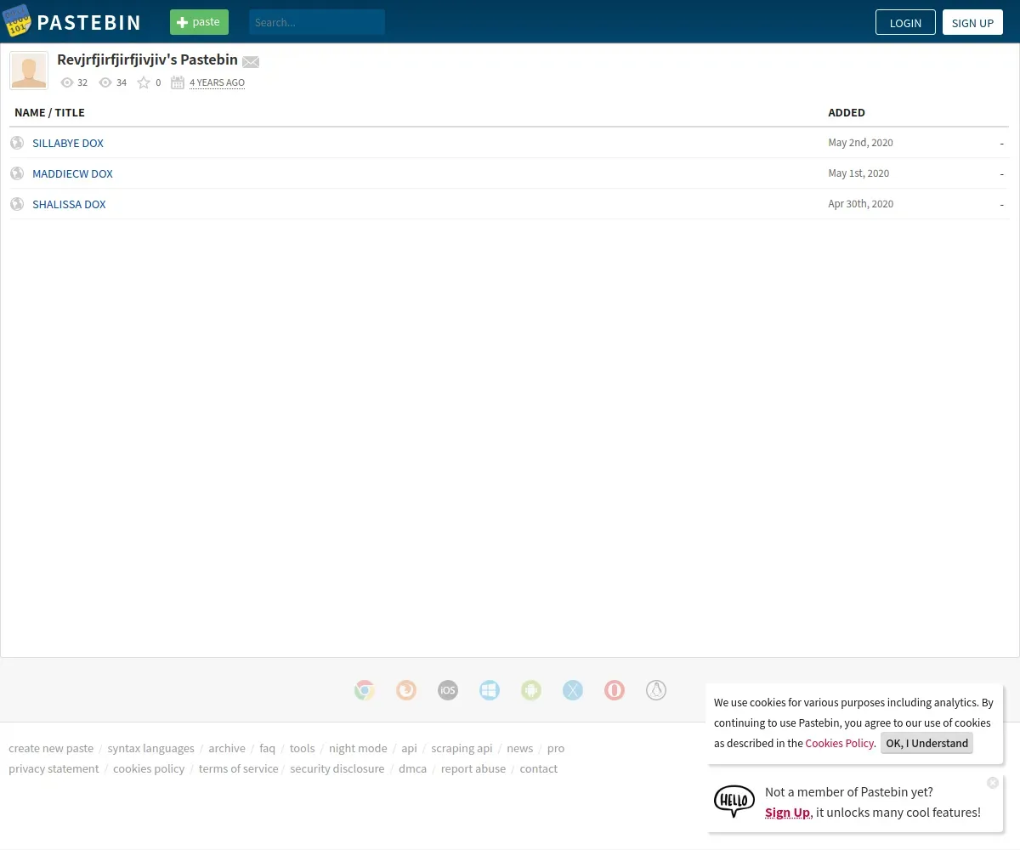Open the api footer link
Screen dimensions: 1020x850
409,748
